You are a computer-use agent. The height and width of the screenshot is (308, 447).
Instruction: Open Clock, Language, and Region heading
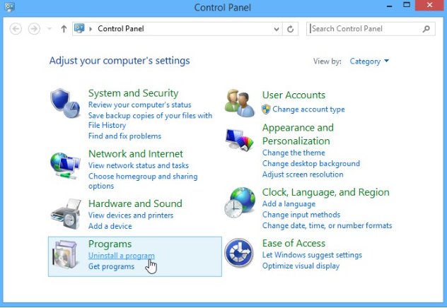point(325,192)
